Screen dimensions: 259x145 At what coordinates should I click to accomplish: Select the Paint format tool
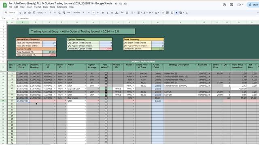34,12
